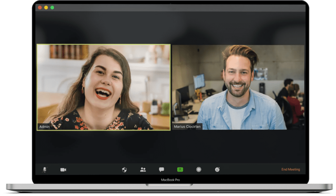Unmute the microphone in the toolbar
Screen dimensions: 336x196
click(45, 170)
